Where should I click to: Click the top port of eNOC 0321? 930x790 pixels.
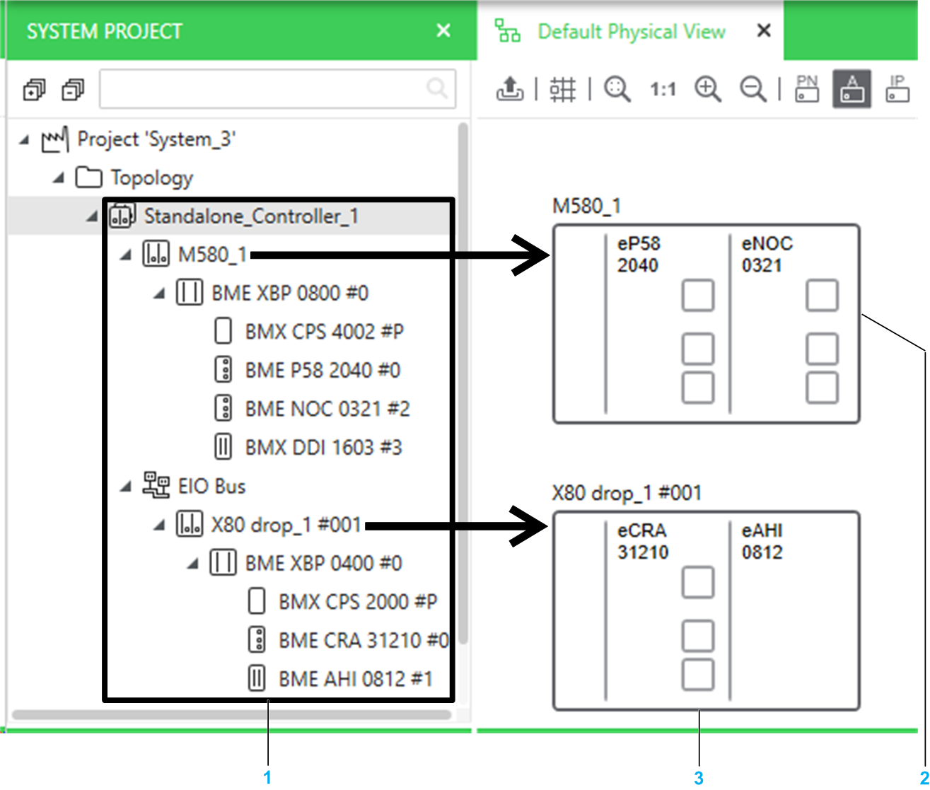(x=823, y=296)
